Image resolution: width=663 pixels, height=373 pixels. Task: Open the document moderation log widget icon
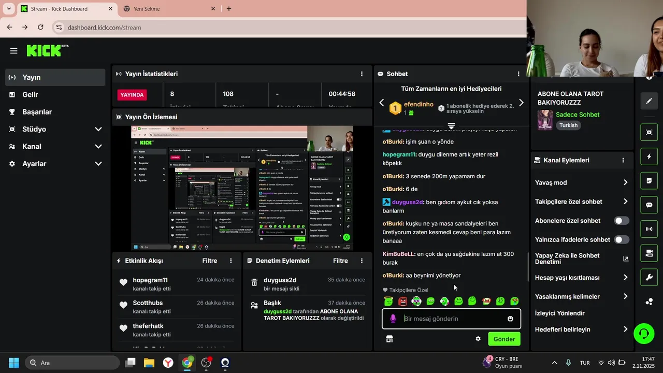pyautogui.click(x=649, y=181)
